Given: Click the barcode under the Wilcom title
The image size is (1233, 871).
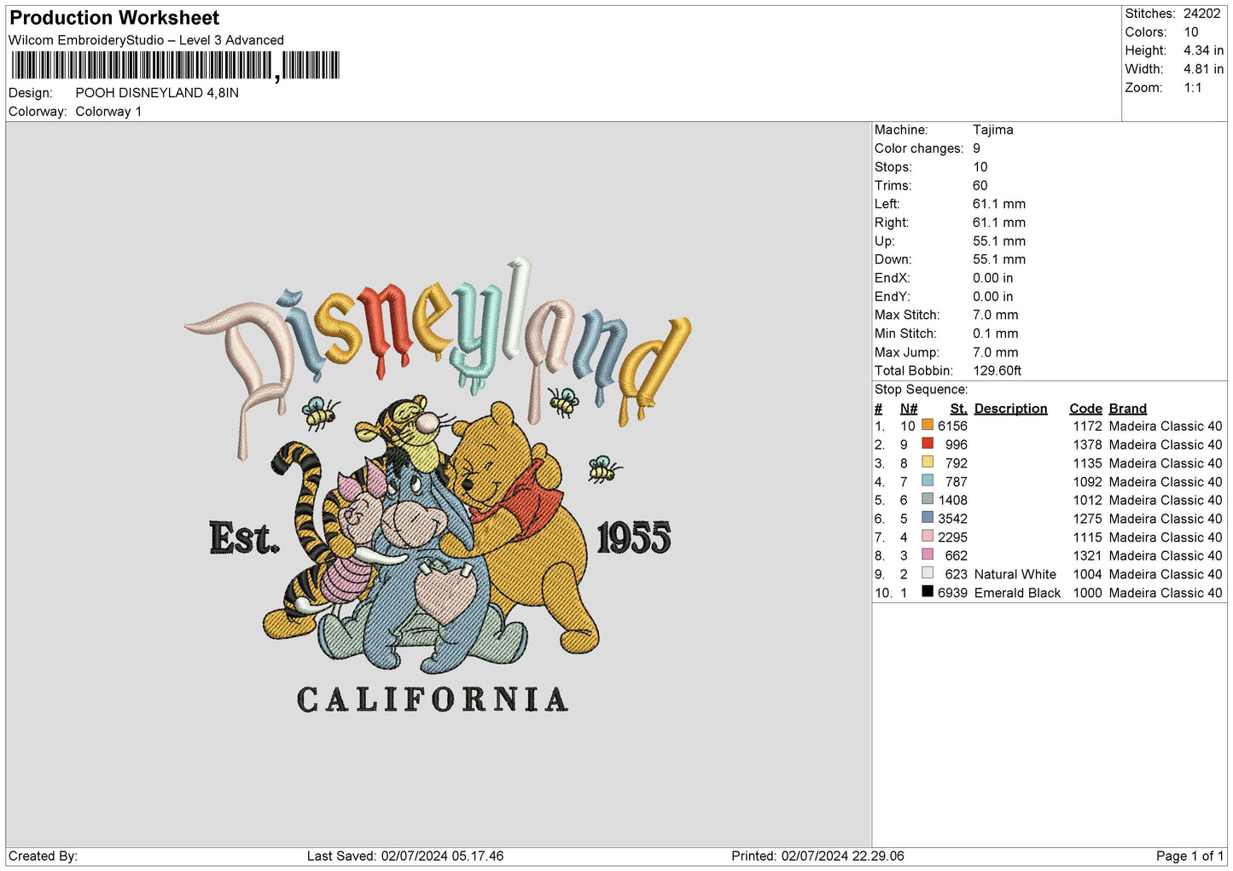Looking at the screenshot, I should tap(176, 66).
